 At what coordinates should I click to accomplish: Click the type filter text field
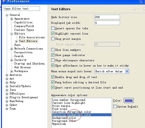pyautogui.click(x=22, y=8)
